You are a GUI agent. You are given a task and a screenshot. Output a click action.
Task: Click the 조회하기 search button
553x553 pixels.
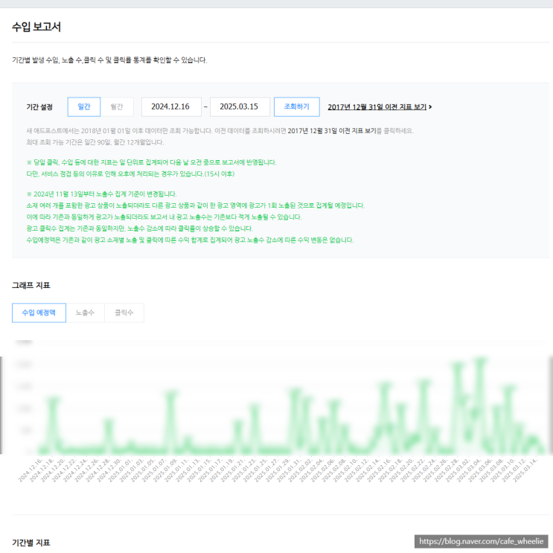pyautogui.click(x=297, y=107)
